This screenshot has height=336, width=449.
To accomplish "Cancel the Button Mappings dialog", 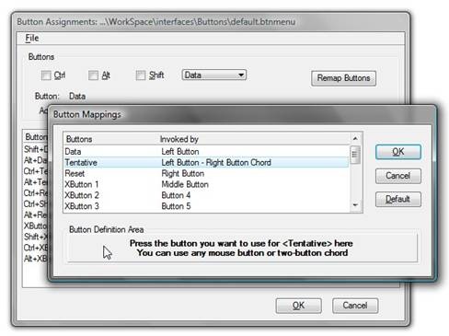I will 398,176.
